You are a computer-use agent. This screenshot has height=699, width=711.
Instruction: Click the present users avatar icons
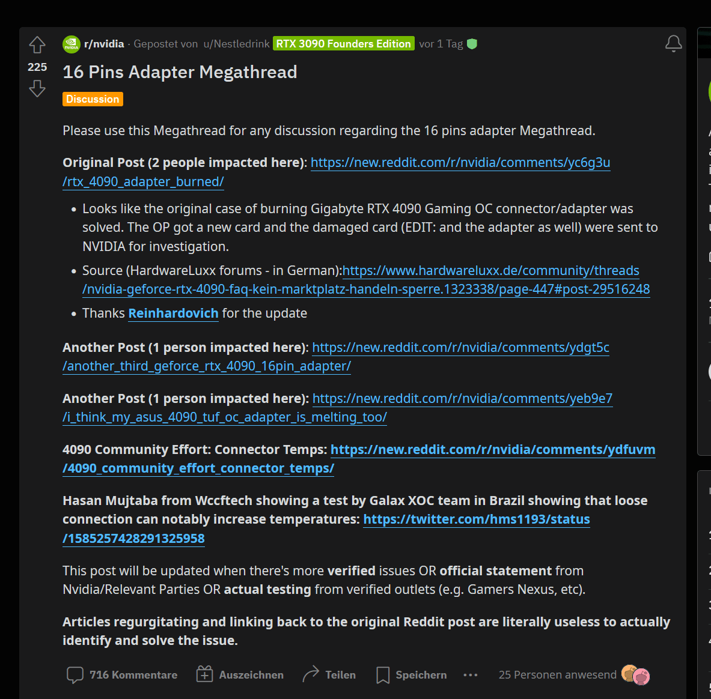point(636,675)
